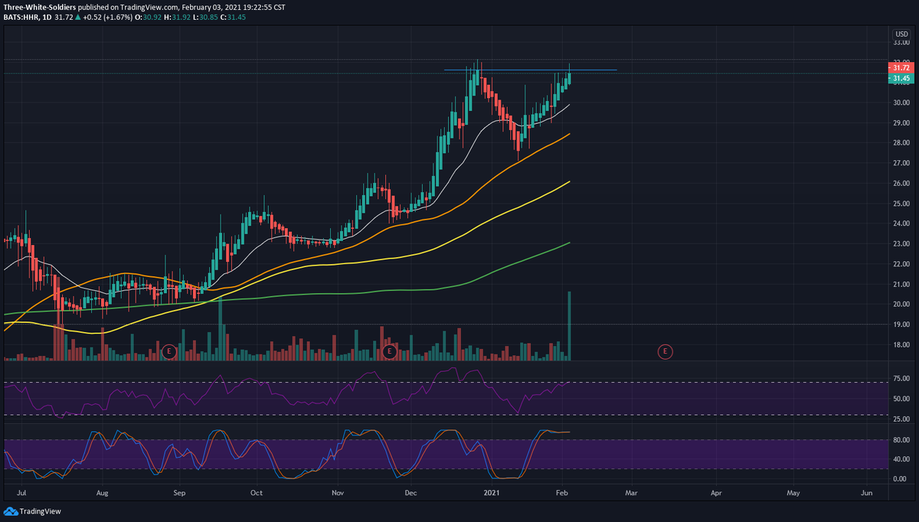
Task: Click the earnings E marker below September
Action: 168,351
